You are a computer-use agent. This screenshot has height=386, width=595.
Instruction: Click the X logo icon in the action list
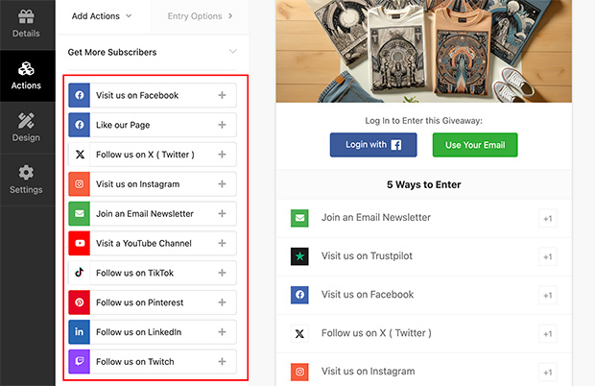80,155
